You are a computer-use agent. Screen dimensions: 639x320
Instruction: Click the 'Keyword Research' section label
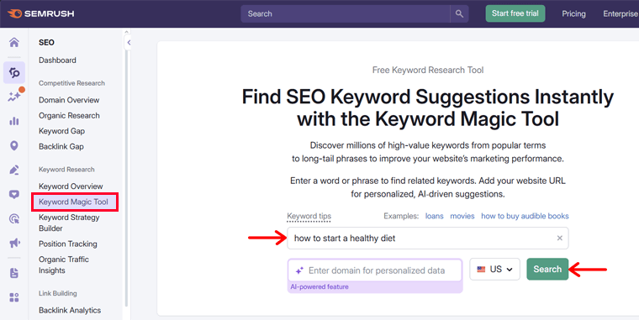66,170
